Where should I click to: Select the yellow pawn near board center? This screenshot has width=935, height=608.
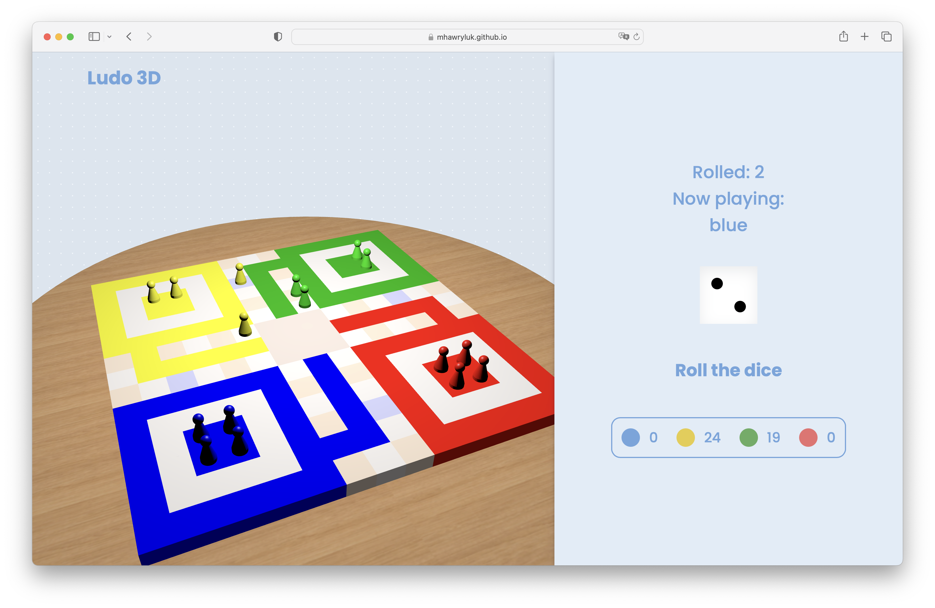coord(245,325)
